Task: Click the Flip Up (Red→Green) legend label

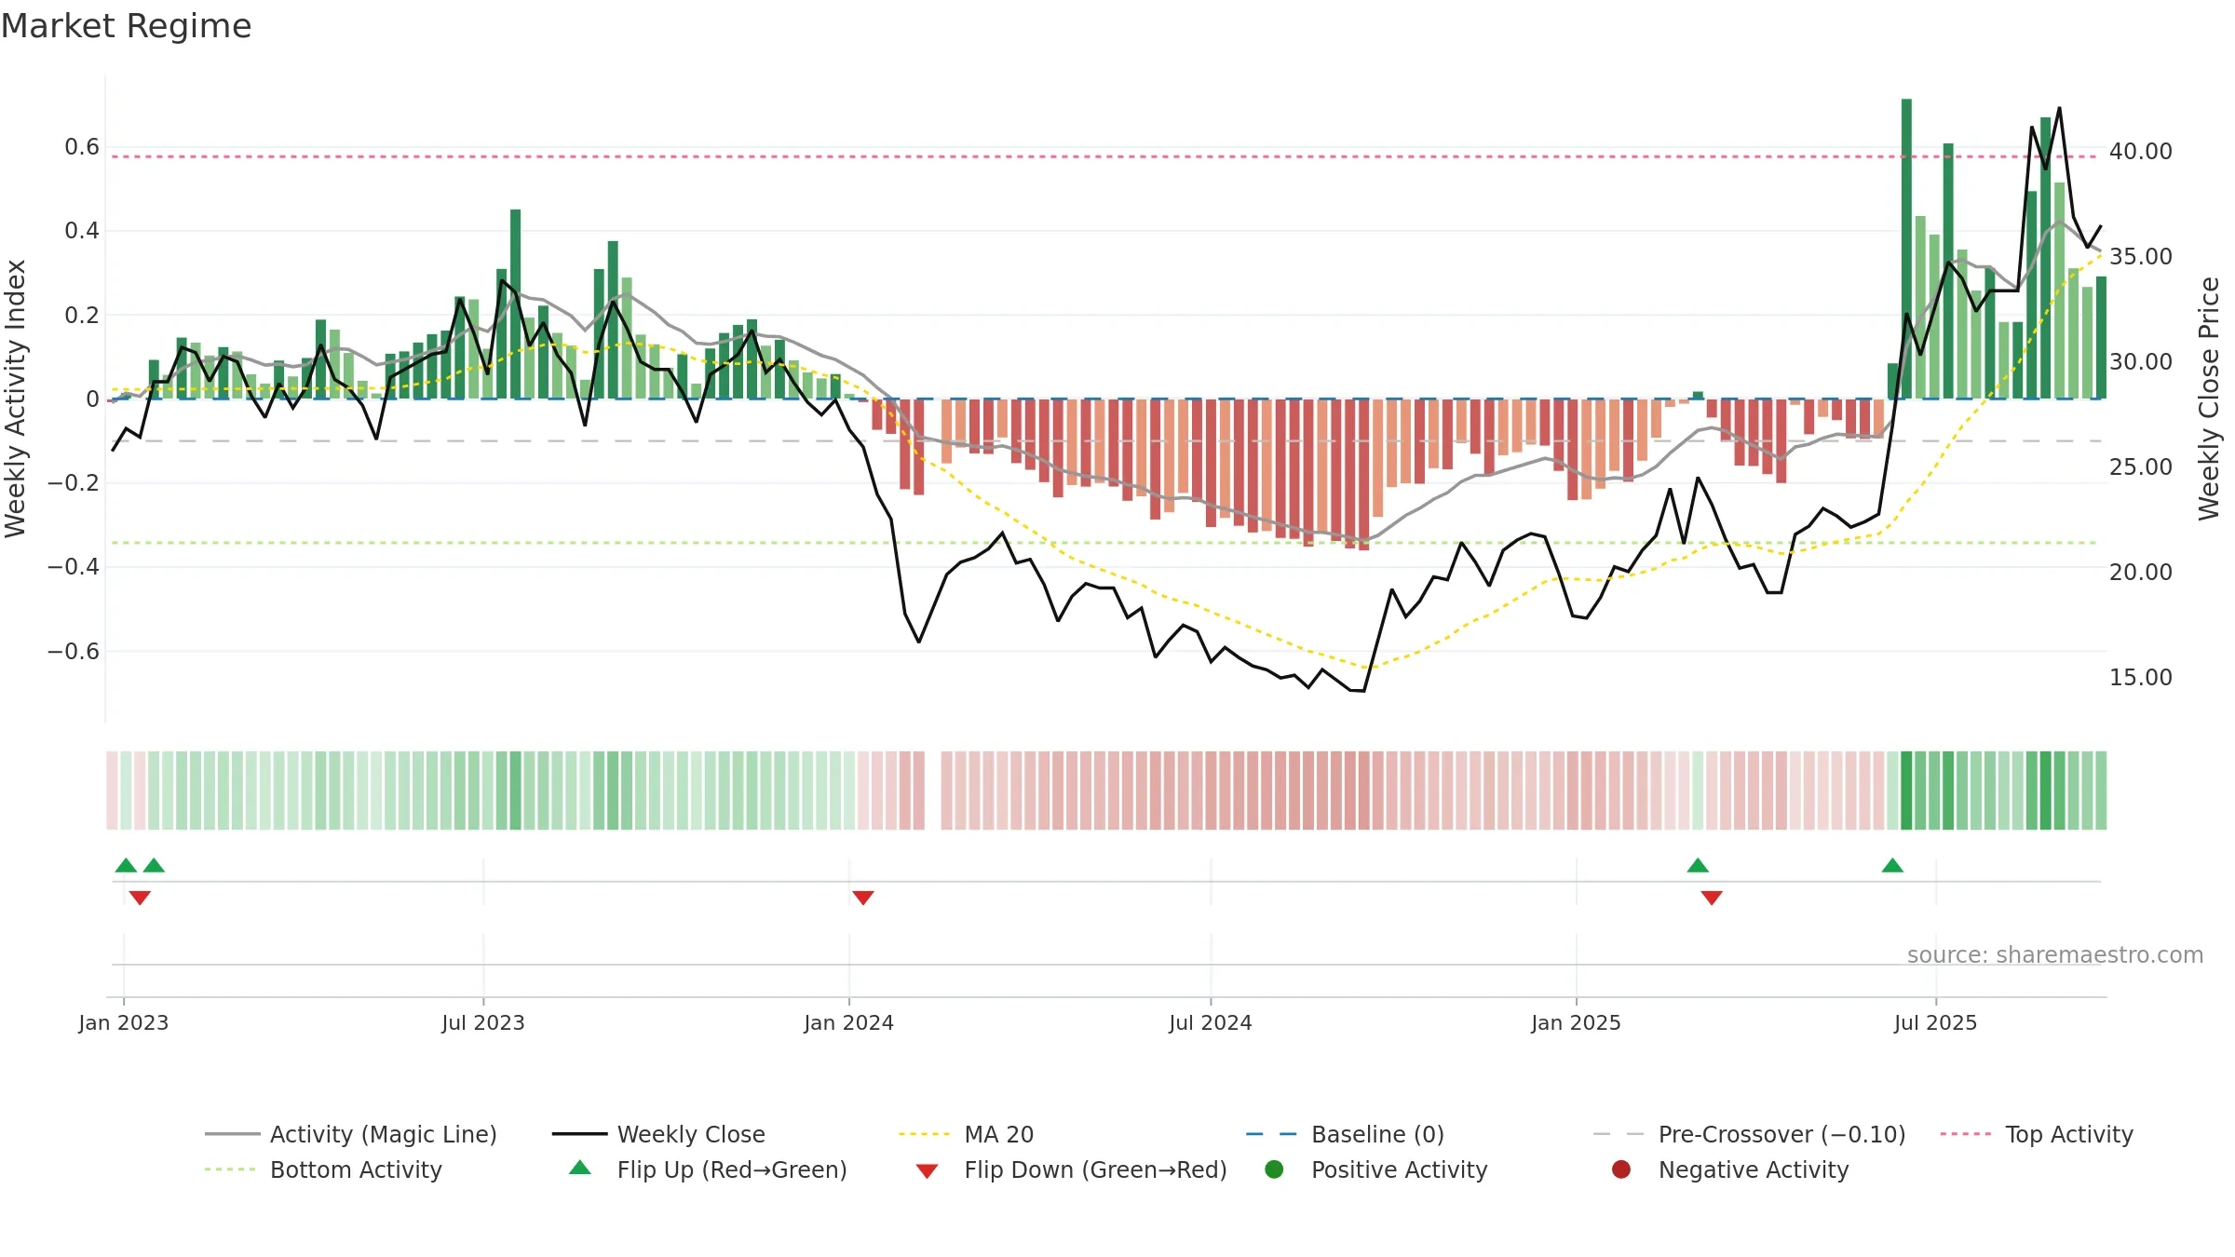Action: point(732,1169)
